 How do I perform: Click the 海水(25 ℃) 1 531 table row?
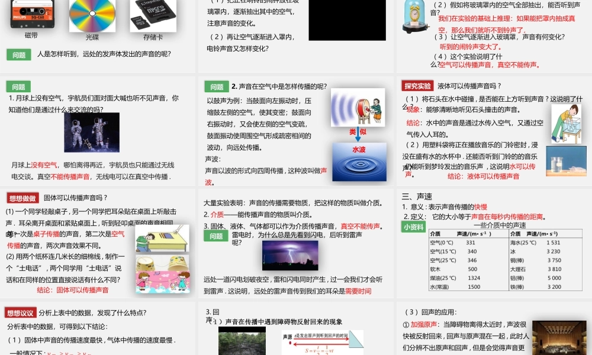pyautogui.click(x=545, y=243)
